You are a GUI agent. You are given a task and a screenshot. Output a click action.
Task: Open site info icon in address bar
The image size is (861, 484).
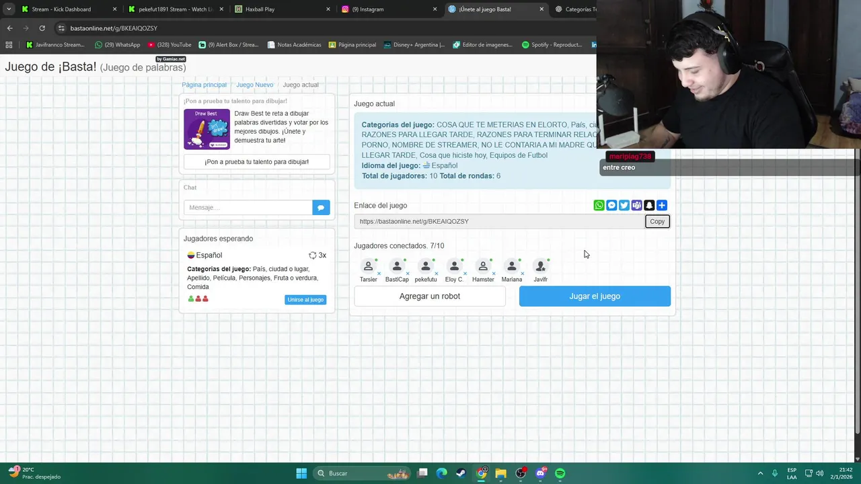click(x=61, y=28)
